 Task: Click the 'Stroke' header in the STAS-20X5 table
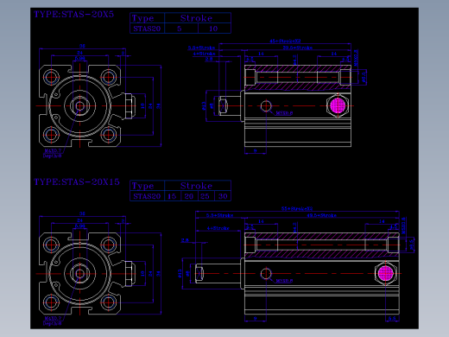point(196,18)
